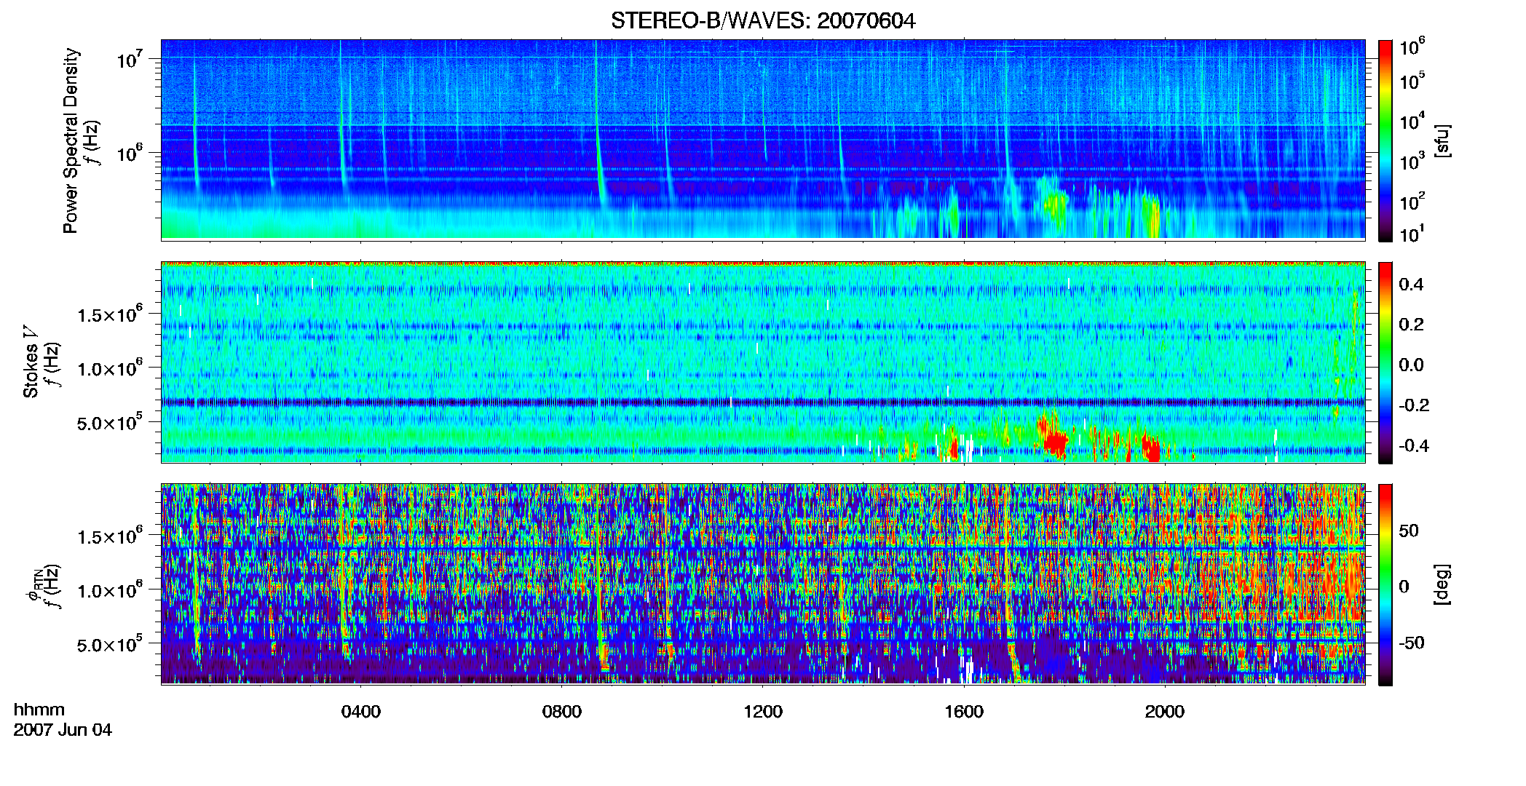Click the 0 tick on the deg colorbar
Image resolution: width=1526 pixels, height=786 pixels.
tap(1404, 587)
